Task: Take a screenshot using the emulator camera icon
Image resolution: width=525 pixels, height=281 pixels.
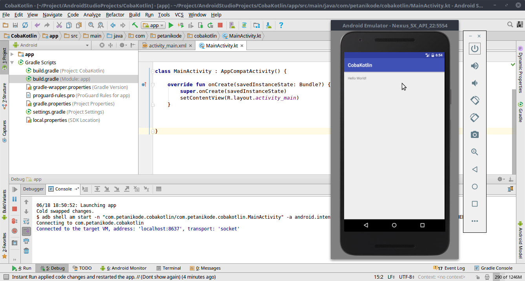Action: 475,134
